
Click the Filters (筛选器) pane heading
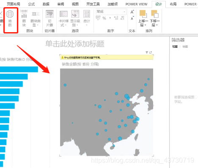pyautogui.click(x=178, y=40)
